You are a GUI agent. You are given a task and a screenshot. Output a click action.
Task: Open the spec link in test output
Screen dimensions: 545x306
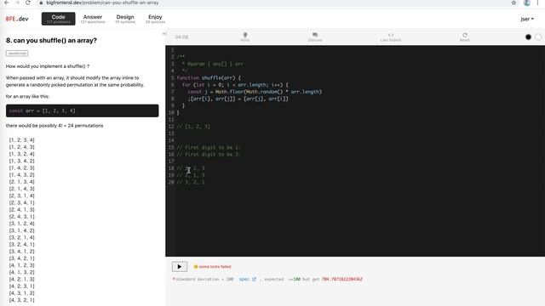coord(248,279)
